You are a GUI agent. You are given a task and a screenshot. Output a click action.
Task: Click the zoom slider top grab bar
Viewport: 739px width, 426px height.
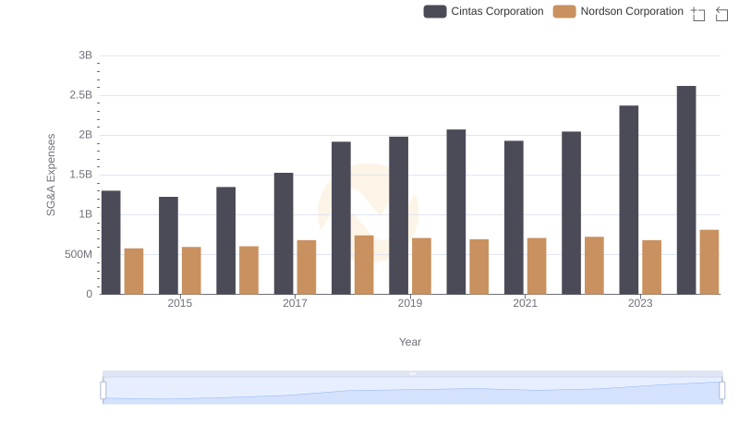pos(412,373)
